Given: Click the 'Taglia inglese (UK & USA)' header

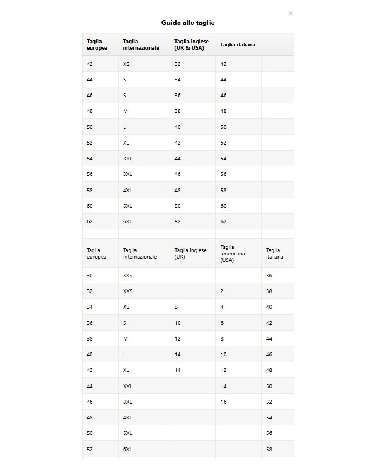Looking at the screenshot, I should [192, 45].
